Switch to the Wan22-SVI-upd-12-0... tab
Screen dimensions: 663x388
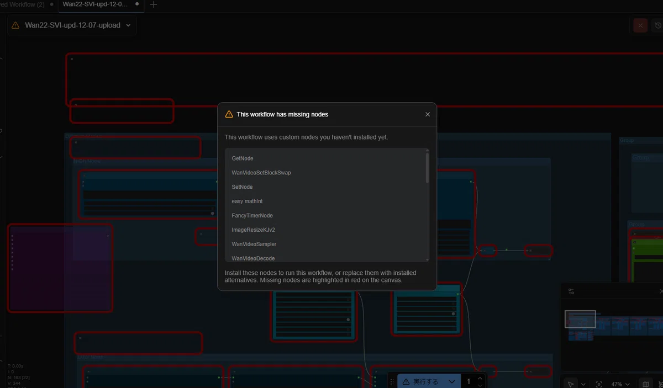click(95, 4)
